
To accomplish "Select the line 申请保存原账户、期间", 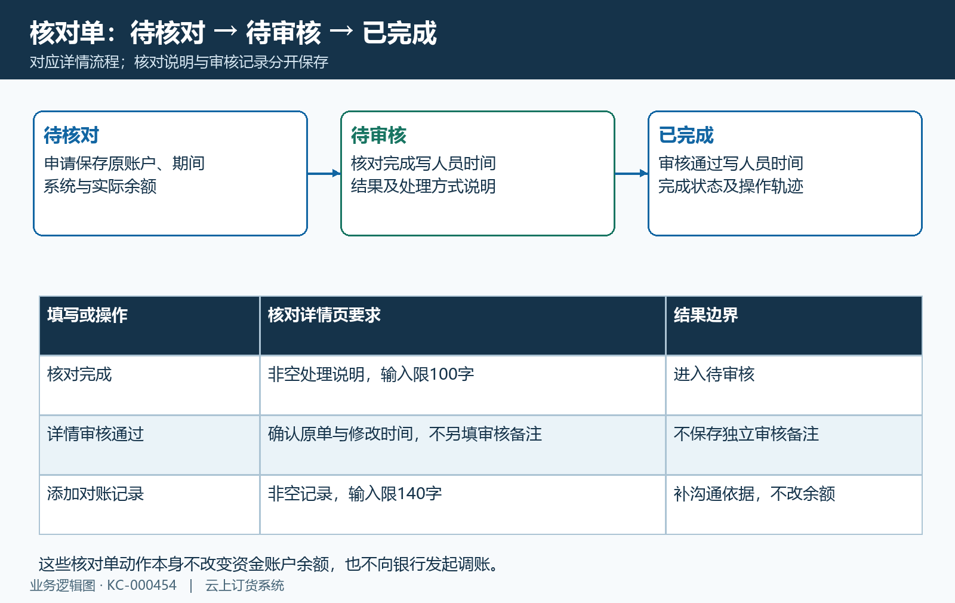I will (x=124, y=163).
